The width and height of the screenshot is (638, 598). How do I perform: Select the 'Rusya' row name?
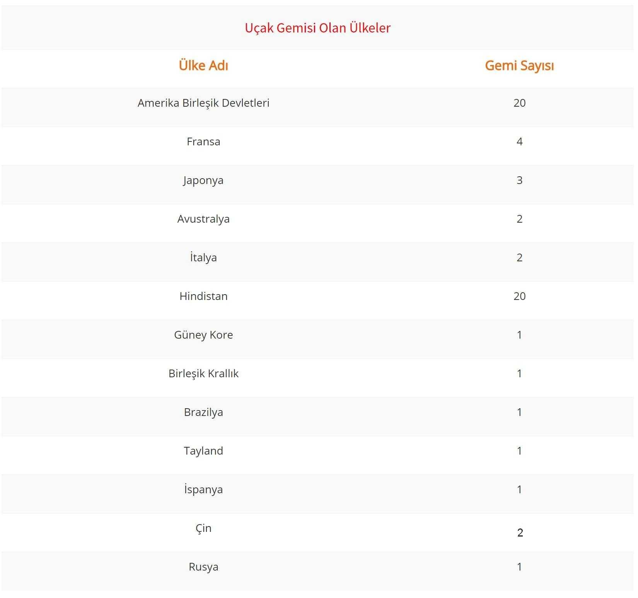[203, 567]
